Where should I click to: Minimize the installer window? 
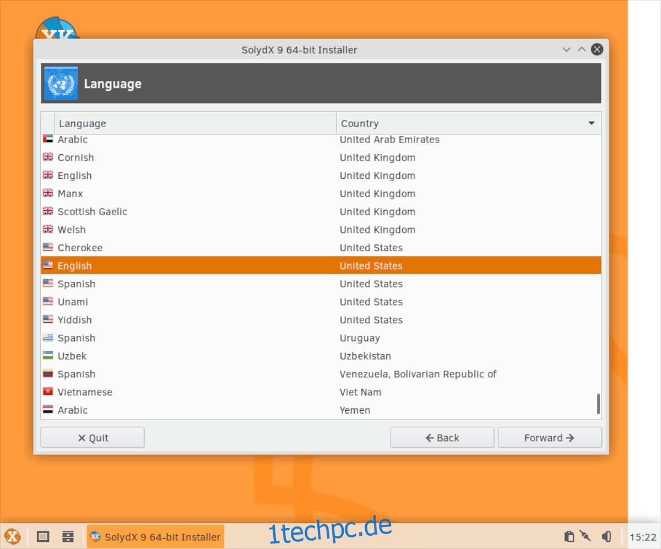(x=566, y=50)
